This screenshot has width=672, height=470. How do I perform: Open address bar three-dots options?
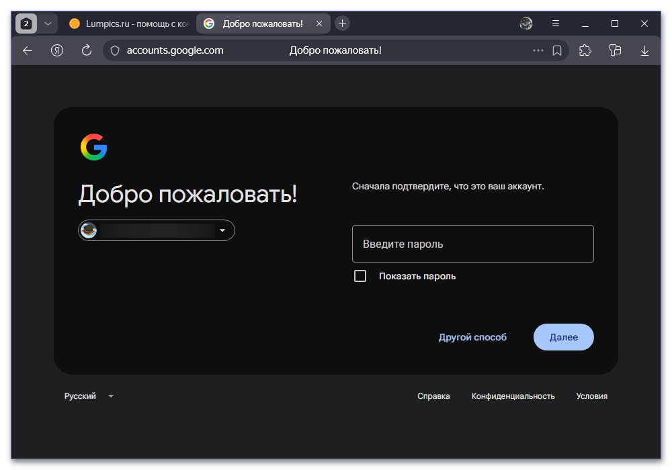(x=538, y=50)
